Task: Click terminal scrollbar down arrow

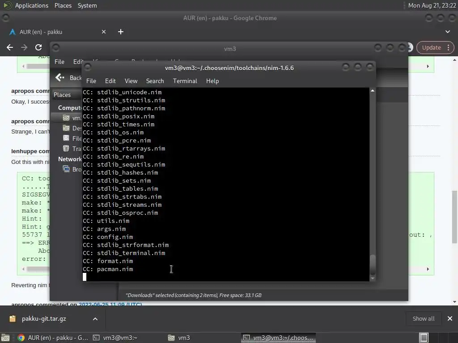Action: [x=373, y=278]
